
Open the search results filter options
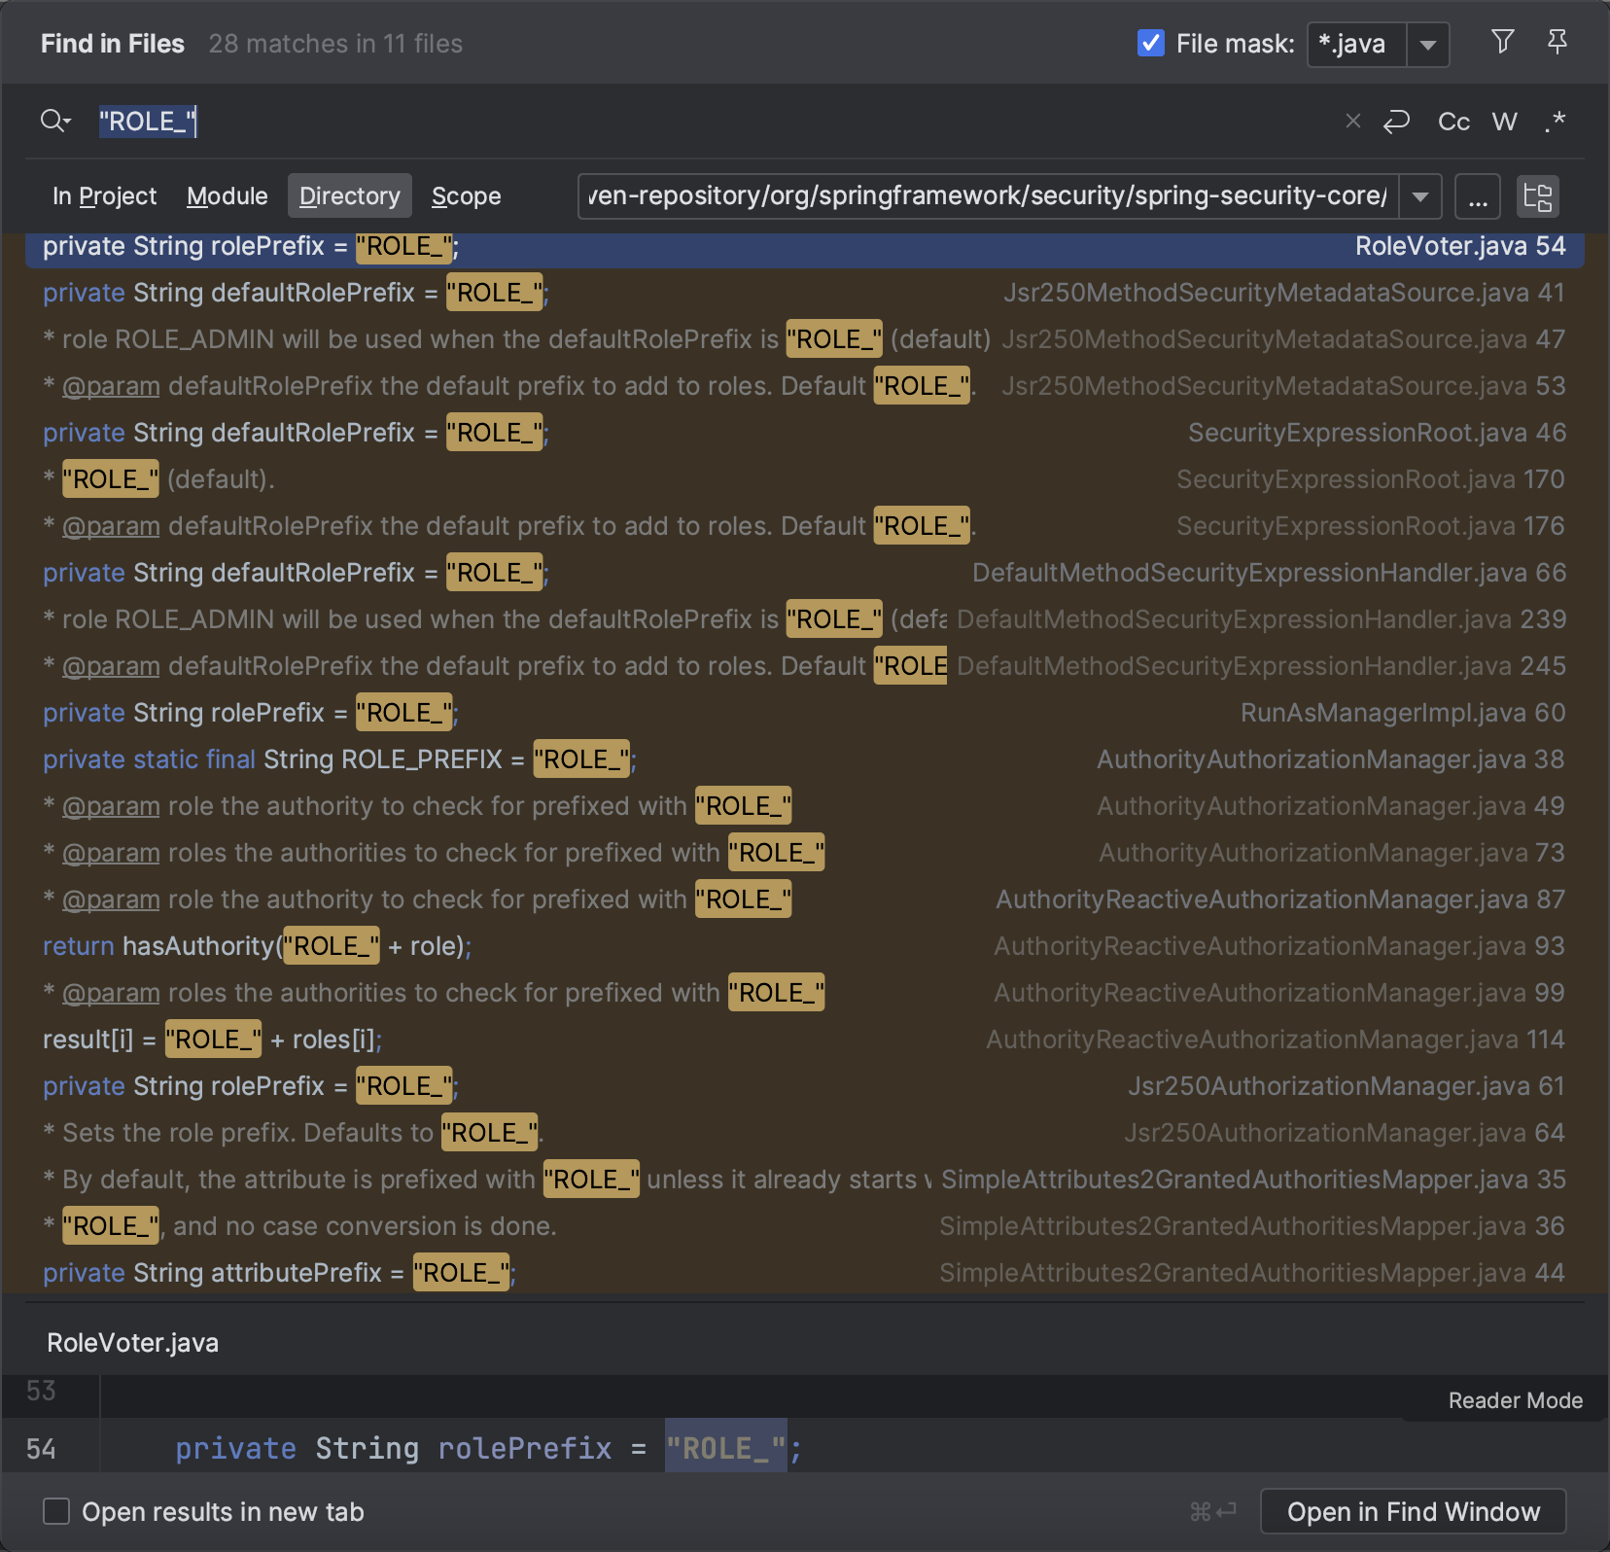[x=1503, y=42]
